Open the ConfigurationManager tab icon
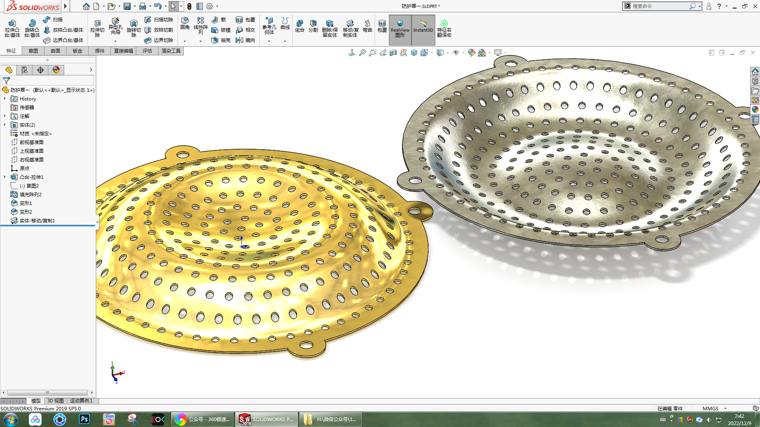760x427 pixels. tap(25, 70)
